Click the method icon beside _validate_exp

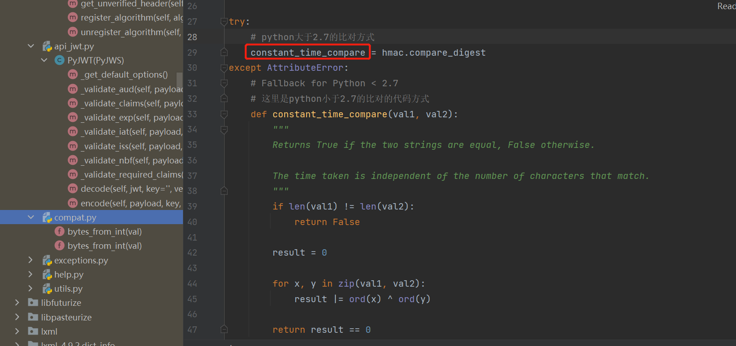(x=73, y=117)
